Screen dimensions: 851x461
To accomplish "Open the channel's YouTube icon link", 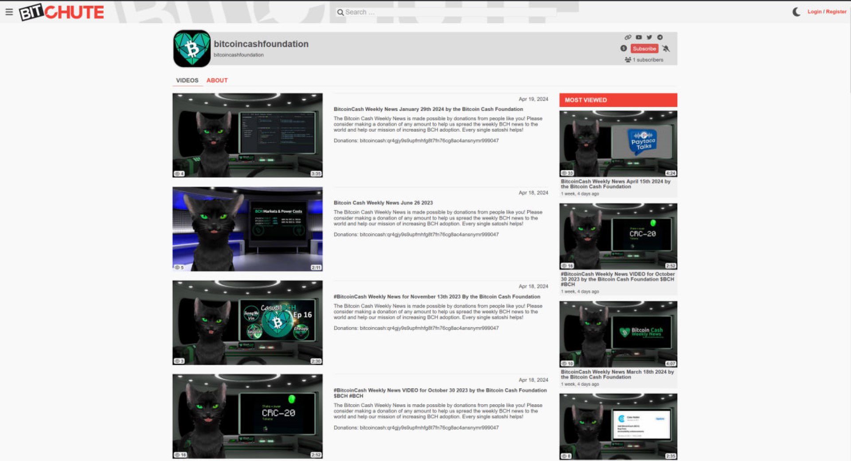I will [x=639, y=37].
